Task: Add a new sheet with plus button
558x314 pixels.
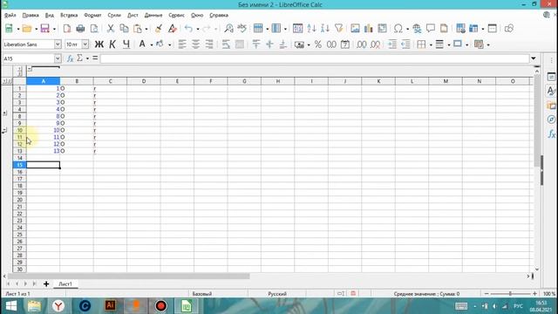Action: coord(46,283)
